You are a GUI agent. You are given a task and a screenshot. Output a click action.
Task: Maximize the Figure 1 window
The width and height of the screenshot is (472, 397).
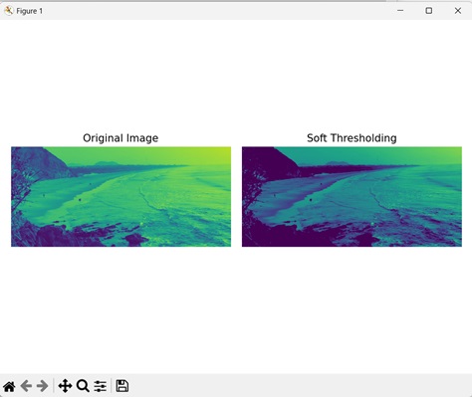[429, 11]
